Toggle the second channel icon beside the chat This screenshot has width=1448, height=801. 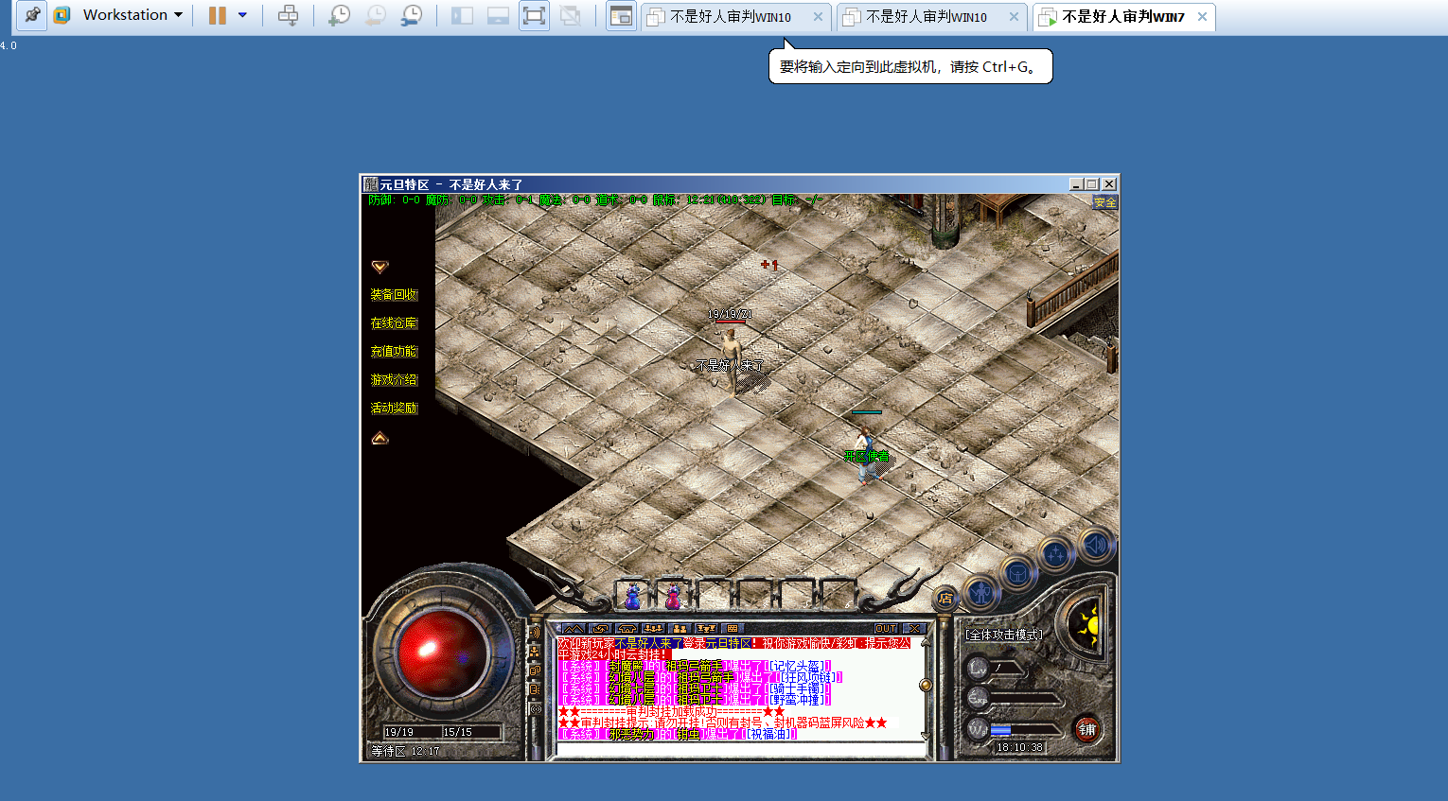tap(535, 651)
